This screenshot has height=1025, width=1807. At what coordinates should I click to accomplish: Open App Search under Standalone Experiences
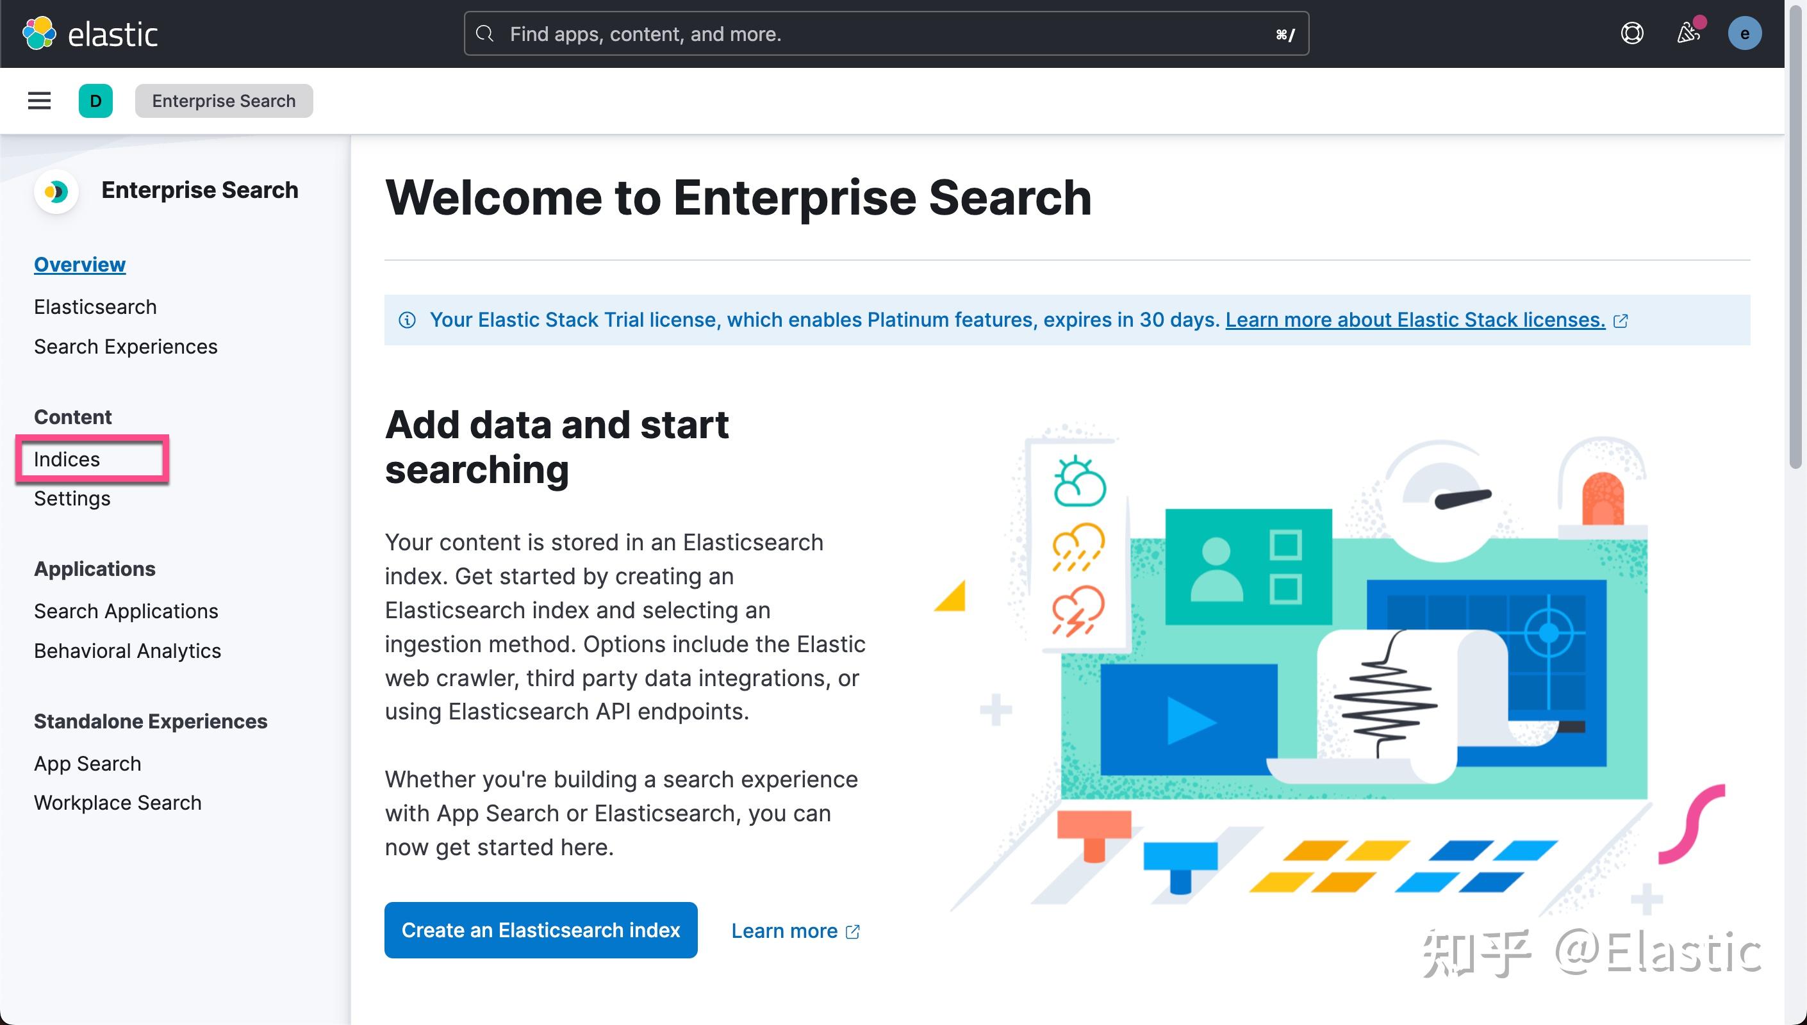coord(87,762)
